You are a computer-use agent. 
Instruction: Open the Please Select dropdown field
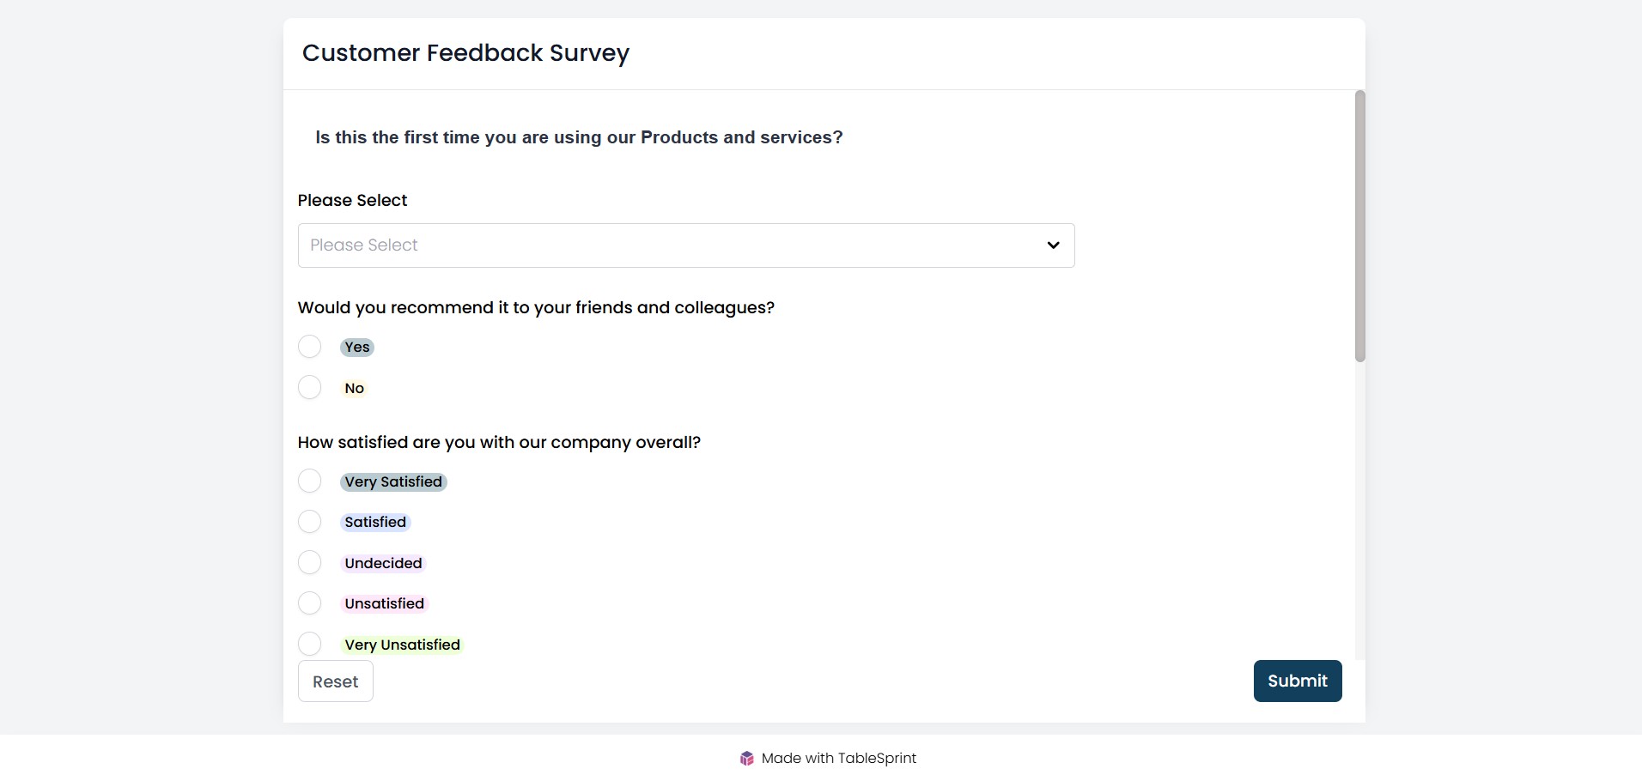click(686, 245)
